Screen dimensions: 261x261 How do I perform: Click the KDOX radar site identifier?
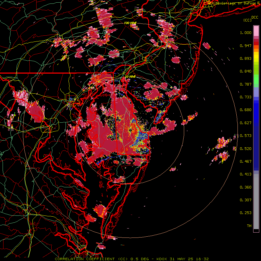[162, 259]
